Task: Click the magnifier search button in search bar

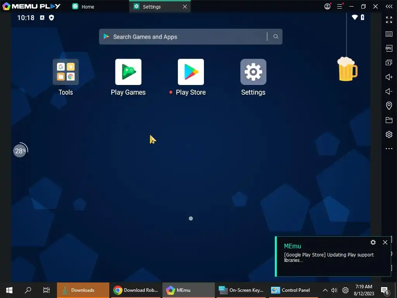Action: click(x=276, y=36)
